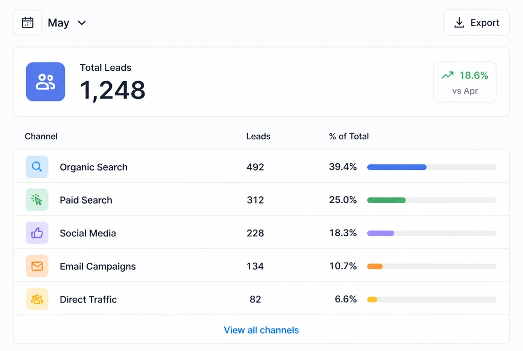The image size is (523, 351).
Task: Click the Paid Search cursor icon
Action: (37, 200)
